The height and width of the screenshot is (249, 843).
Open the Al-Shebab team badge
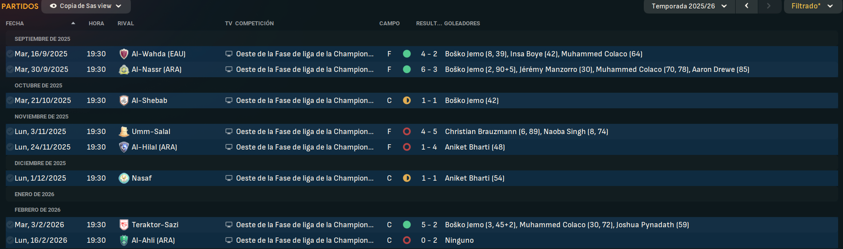click(124, 101)
